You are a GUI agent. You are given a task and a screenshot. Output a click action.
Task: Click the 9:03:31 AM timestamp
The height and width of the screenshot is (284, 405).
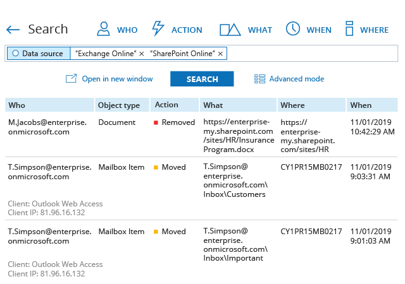click(x=370, y=177)
